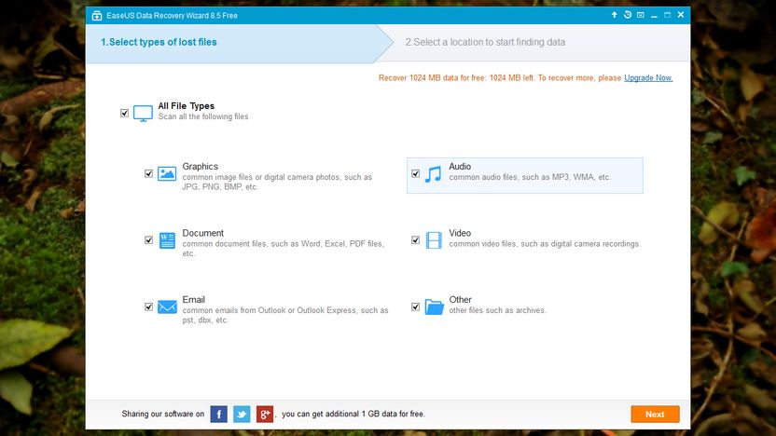Share on Google Plus icon
This screenshot has height=436, width=776.
click(x=265, y=415)
